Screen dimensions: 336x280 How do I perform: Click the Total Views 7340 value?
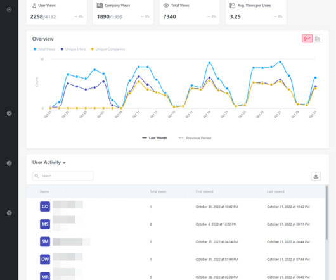point(170,16)
